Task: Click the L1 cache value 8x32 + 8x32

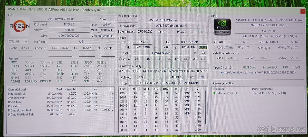Action: pos(60,48)
